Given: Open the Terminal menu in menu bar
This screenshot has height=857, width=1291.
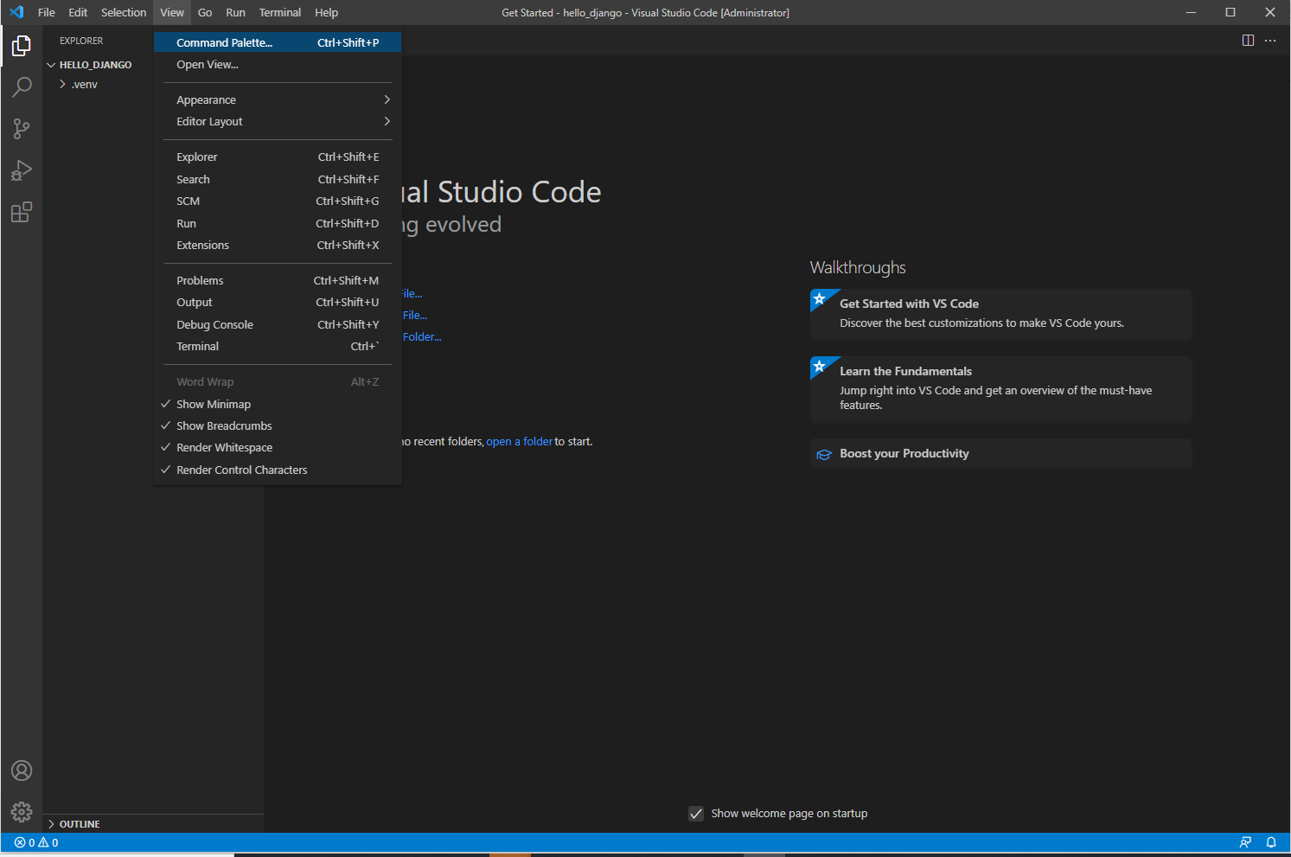Looking at the screenshot, I should pos(280,12).
